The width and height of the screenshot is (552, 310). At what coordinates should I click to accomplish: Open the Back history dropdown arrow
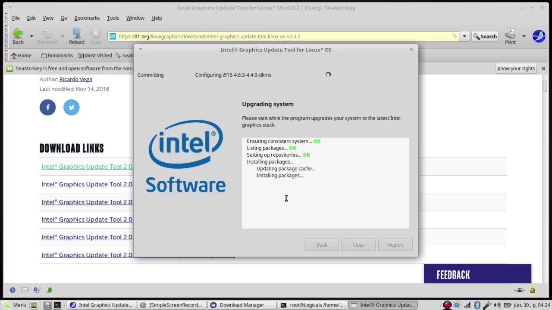[31, 36]
